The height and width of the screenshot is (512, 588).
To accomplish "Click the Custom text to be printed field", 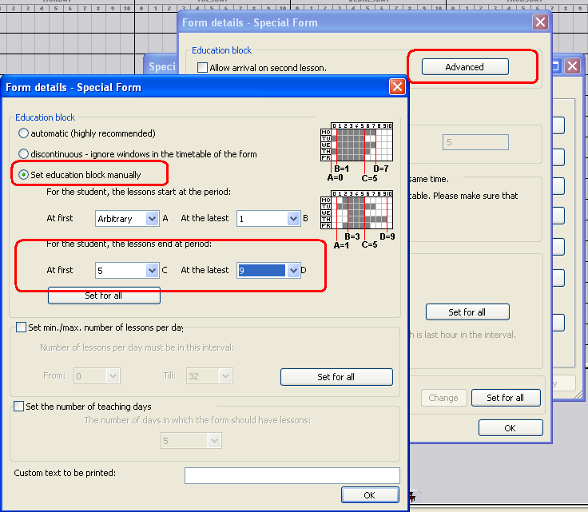I will (x=292, y=475).
